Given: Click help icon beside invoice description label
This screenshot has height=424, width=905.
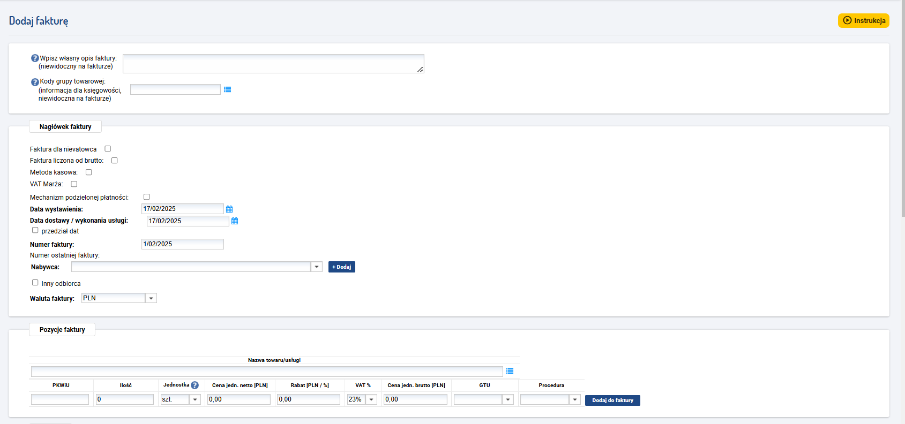Looking at the screenshot, I should 35,58.
